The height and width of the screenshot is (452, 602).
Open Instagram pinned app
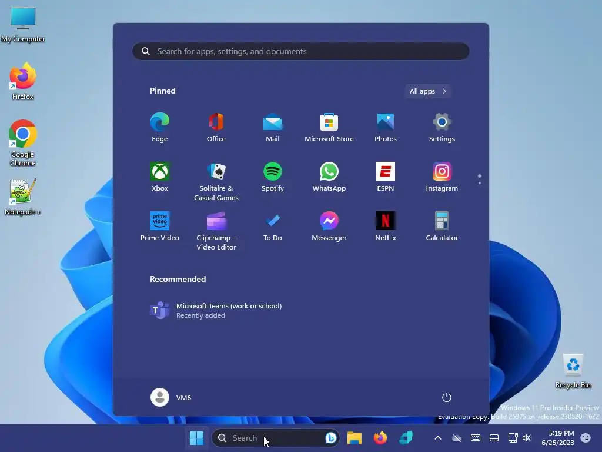coord(442,177)
